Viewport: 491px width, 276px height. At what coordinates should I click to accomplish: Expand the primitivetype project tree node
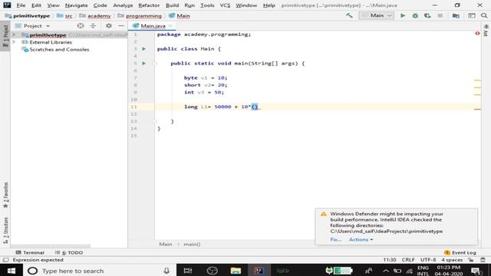14,34
